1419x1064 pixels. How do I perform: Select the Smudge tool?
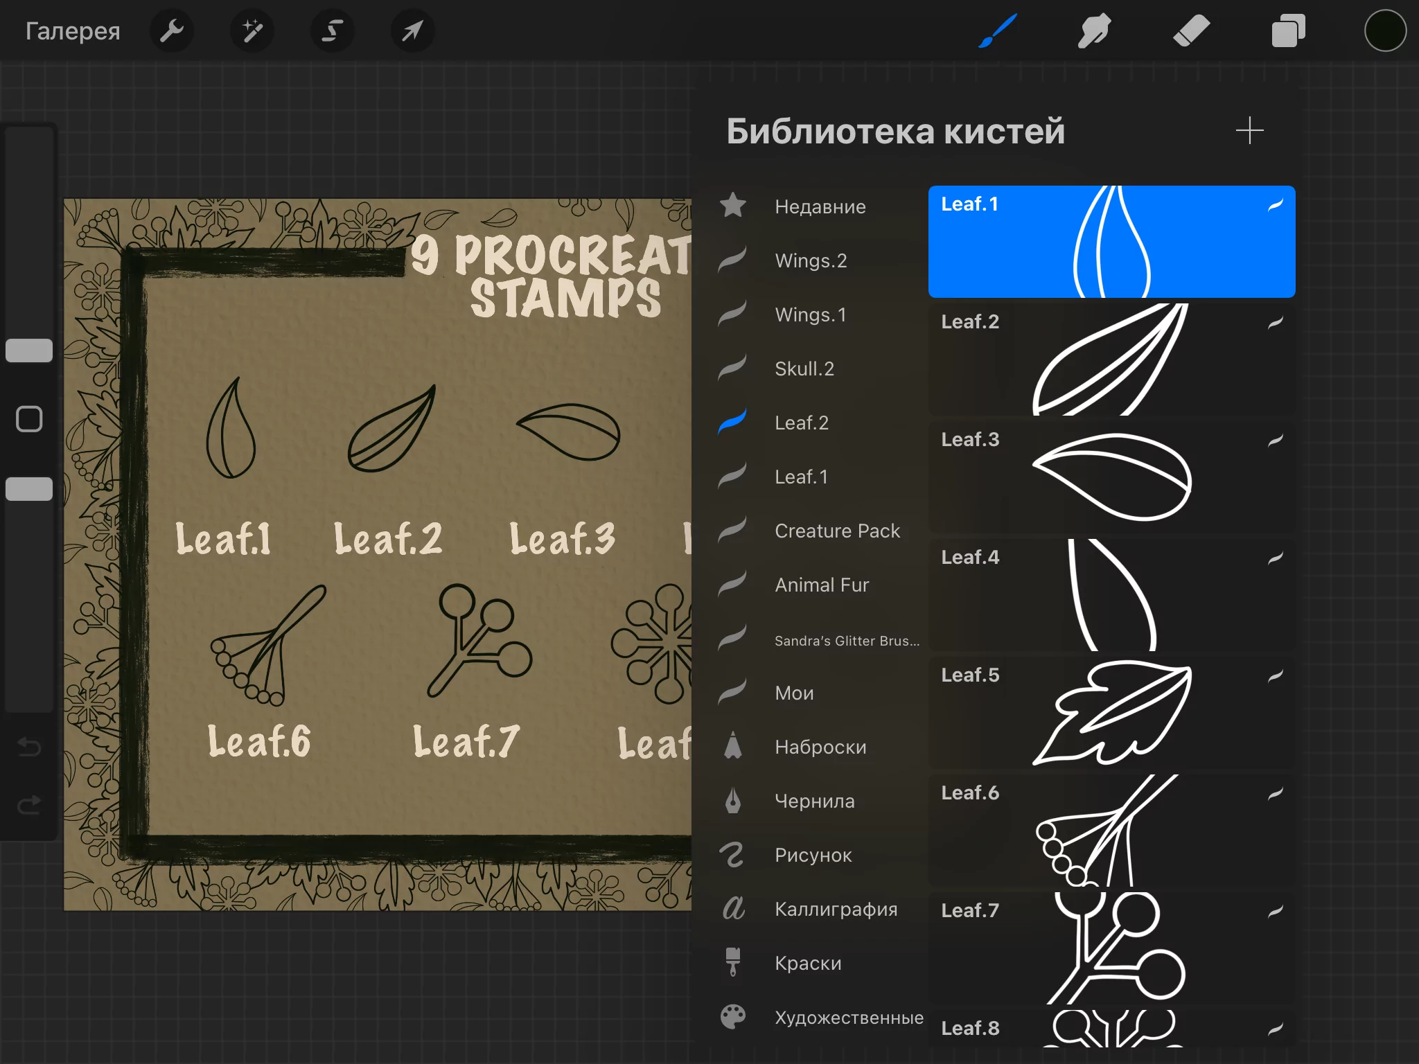1095,31
